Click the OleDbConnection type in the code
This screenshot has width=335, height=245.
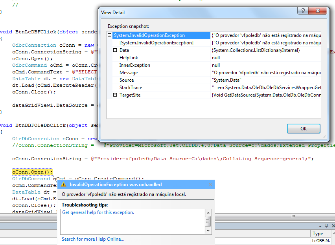(x=36, y=139)
